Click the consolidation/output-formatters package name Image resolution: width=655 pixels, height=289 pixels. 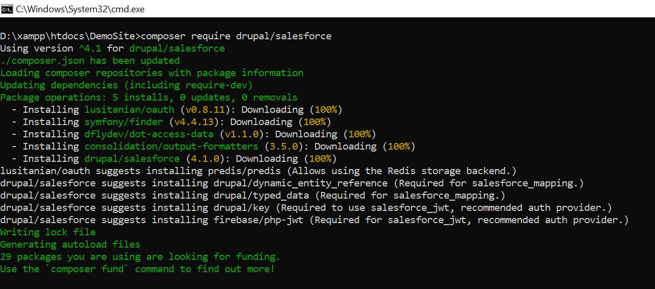pos(172,147)
